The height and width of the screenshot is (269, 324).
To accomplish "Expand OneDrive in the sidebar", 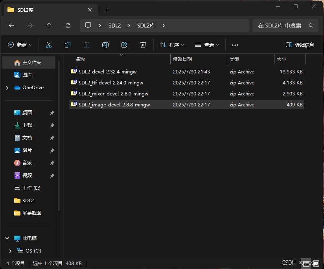I will point(7,87).
